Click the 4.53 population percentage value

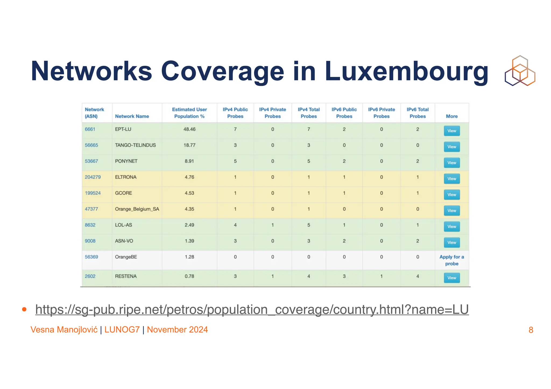pyautogui.click(x=189, y=193)
